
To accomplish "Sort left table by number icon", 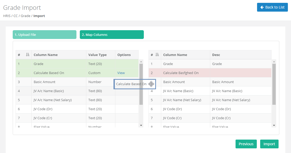I will point(28,55).
